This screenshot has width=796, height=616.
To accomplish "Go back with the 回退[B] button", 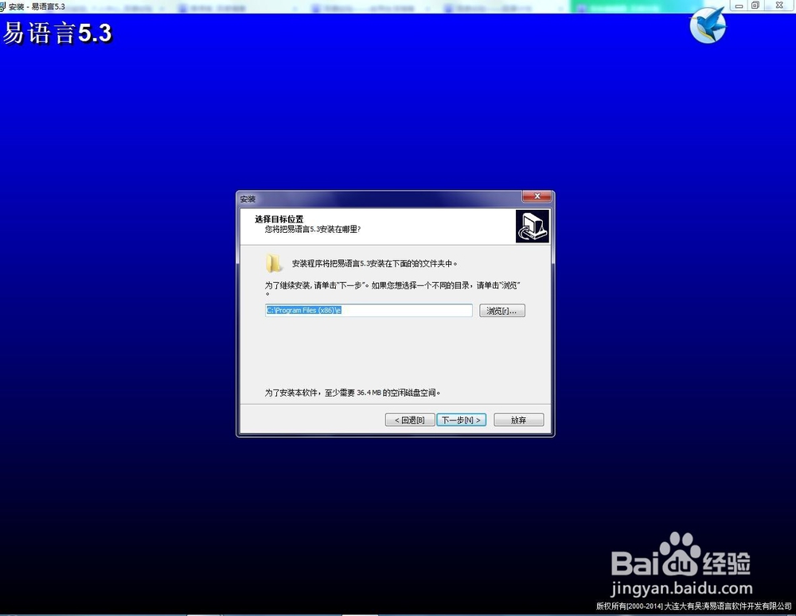I will tap(410, 420).
